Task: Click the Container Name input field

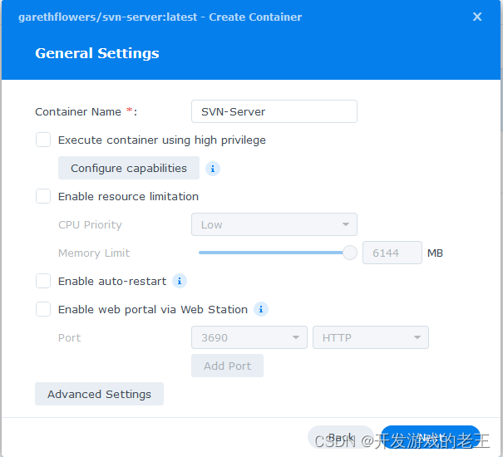Action: (274, 111)
